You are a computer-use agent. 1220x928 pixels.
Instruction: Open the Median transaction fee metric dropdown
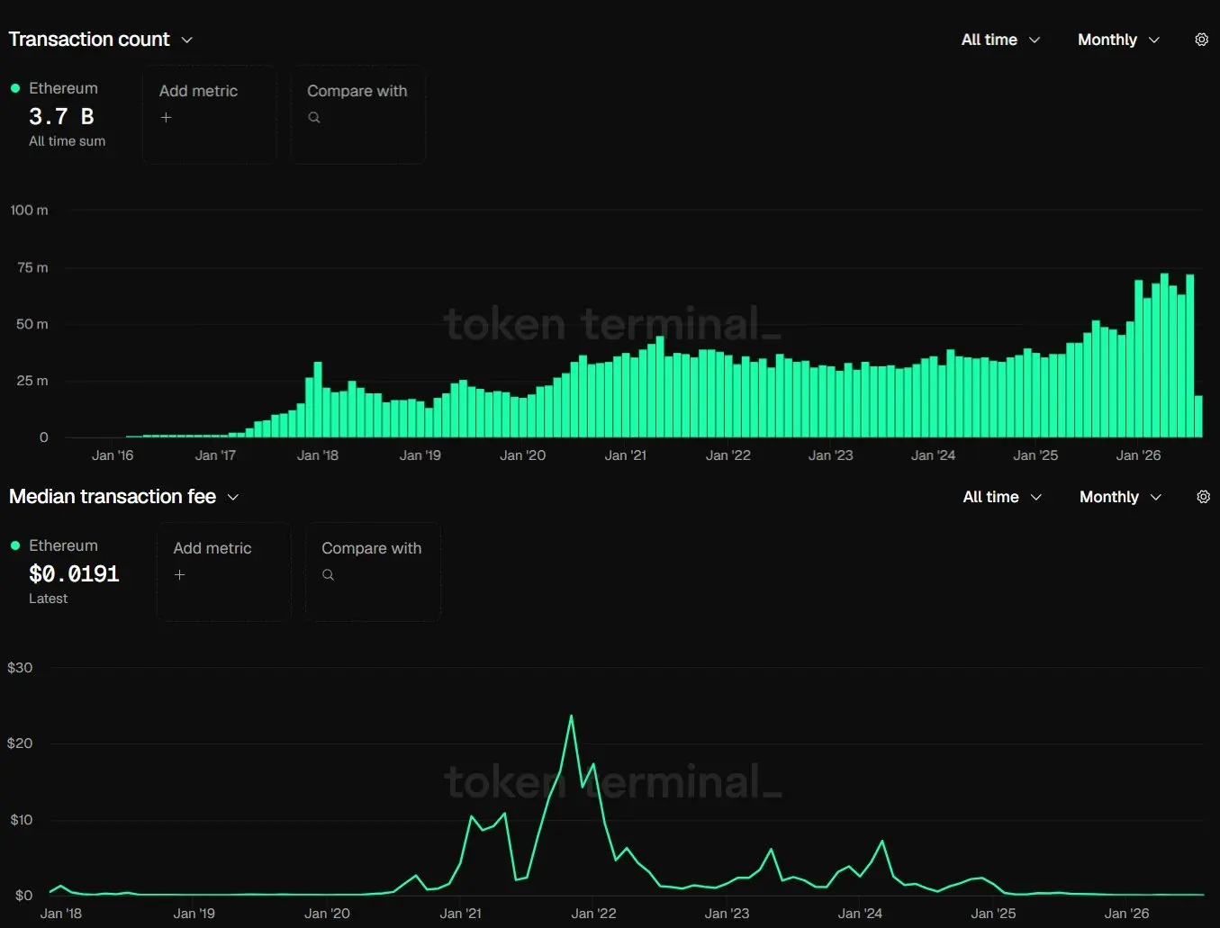[x=124, y=497]
